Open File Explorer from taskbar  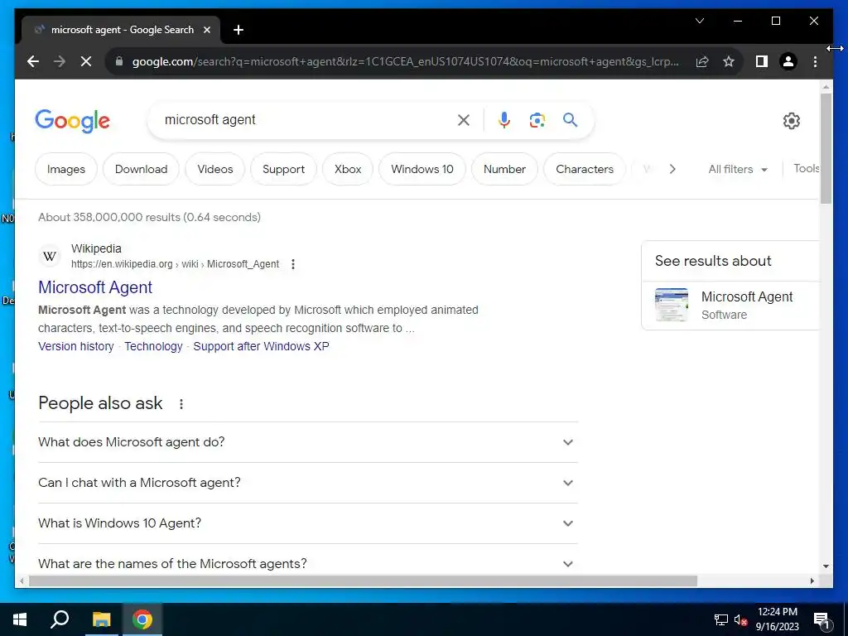point(101,619)
